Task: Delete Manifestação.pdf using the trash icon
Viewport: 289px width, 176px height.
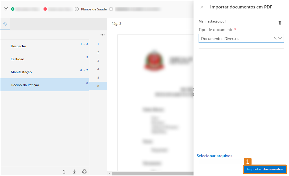Action: pyautogui.click(x=280, y=23)
